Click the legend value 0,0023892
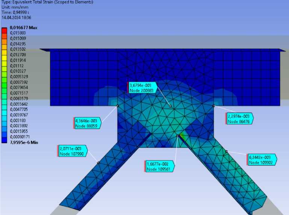The height and width of the screenshot is (215, 289). pos(19,126)
